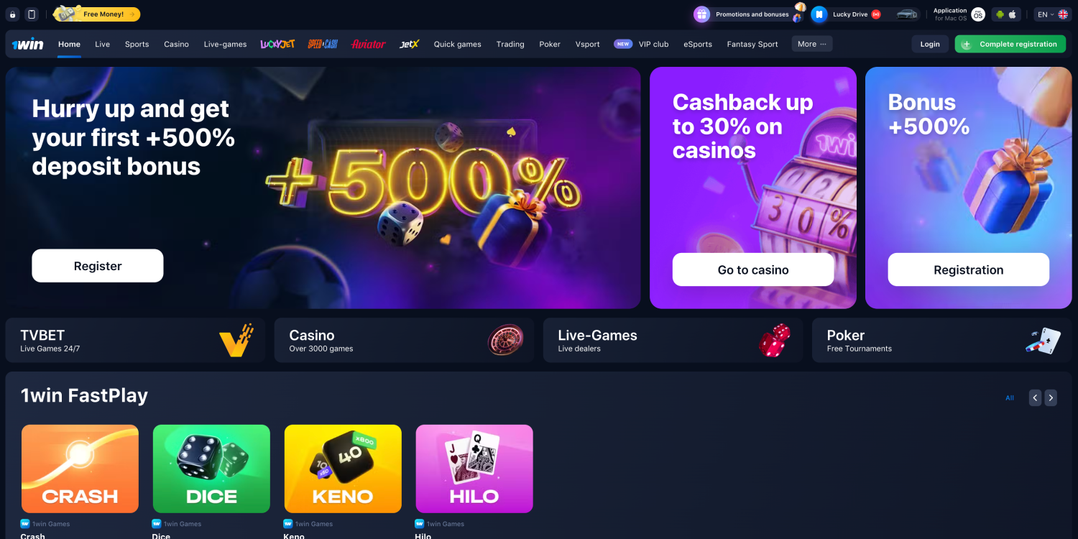The image size is (1078, 539).
Task: Click the Apple app download icon
Action: click(x=1013, y=14)
